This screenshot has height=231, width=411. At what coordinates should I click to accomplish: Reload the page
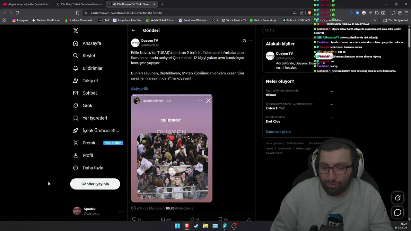tap(17, 13)
